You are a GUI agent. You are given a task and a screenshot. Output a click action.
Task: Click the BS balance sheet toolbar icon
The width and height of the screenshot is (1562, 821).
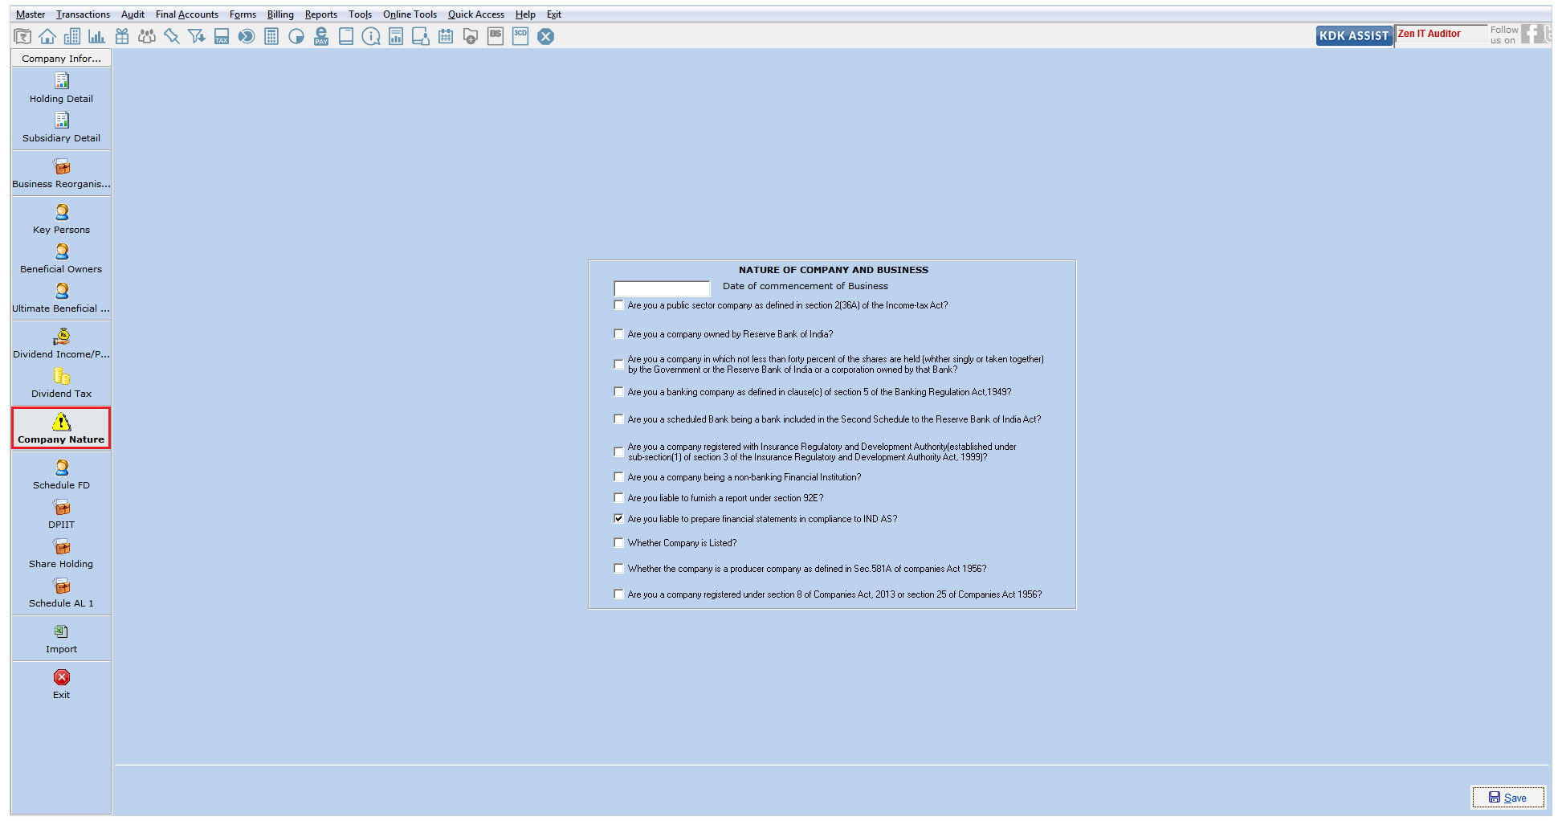pyautogui.click(x=496, y=36)
